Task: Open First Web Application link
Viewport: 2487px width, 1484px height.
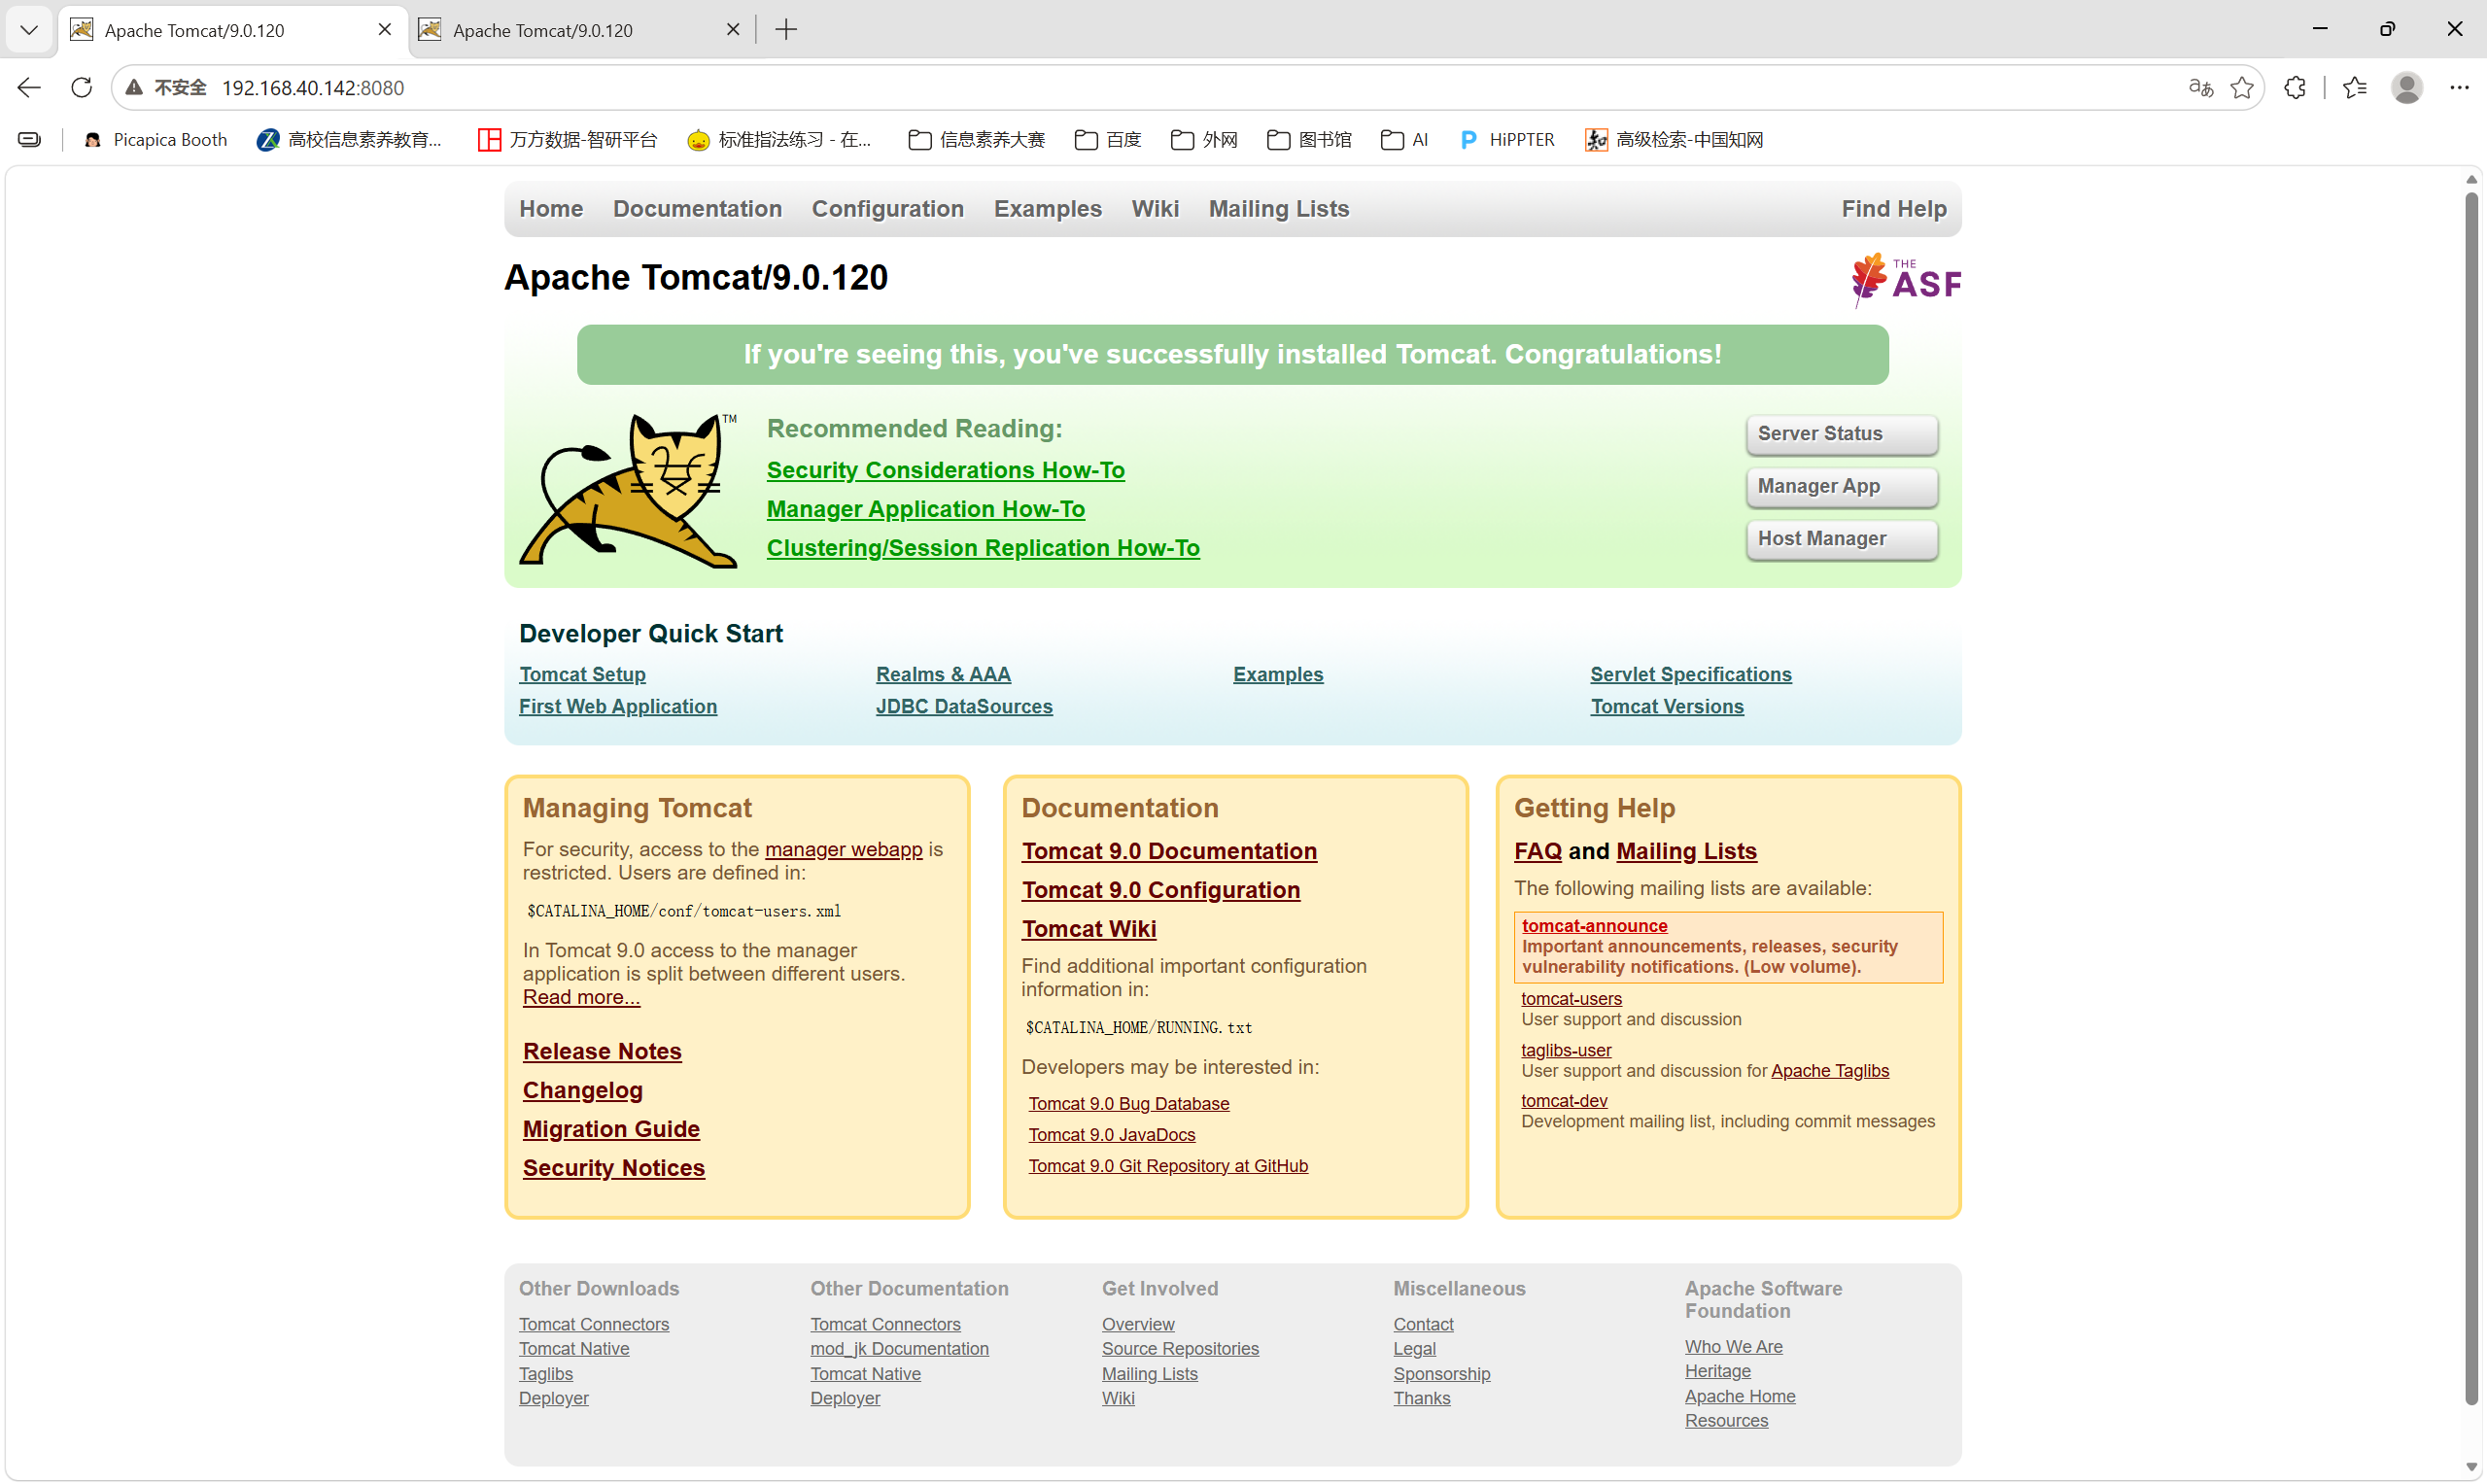Action: (x=618, y=707)
